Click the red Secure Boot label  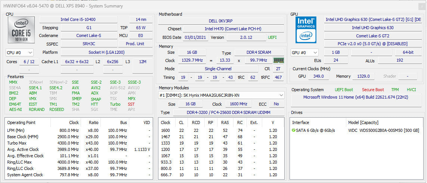coord(373,90)
